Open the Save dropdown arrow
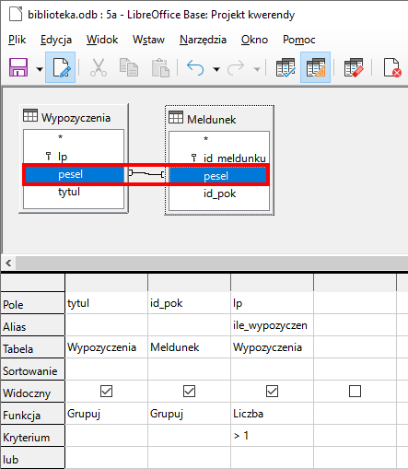The width and height of the screenshot is (408, 469). (40, 69)
